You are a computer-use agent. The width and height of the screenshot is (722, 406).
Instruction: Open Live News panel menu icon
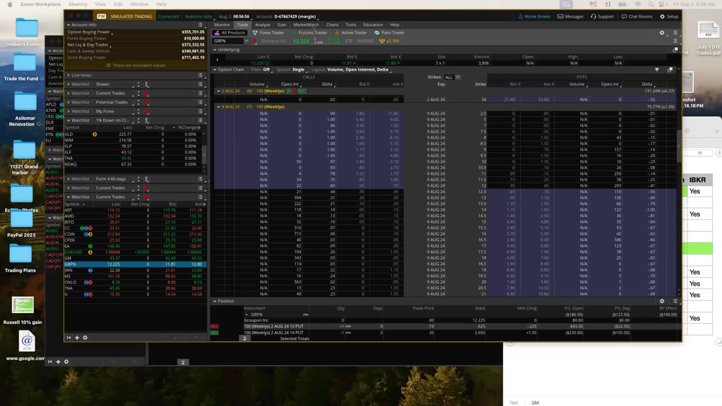[200, 75]
